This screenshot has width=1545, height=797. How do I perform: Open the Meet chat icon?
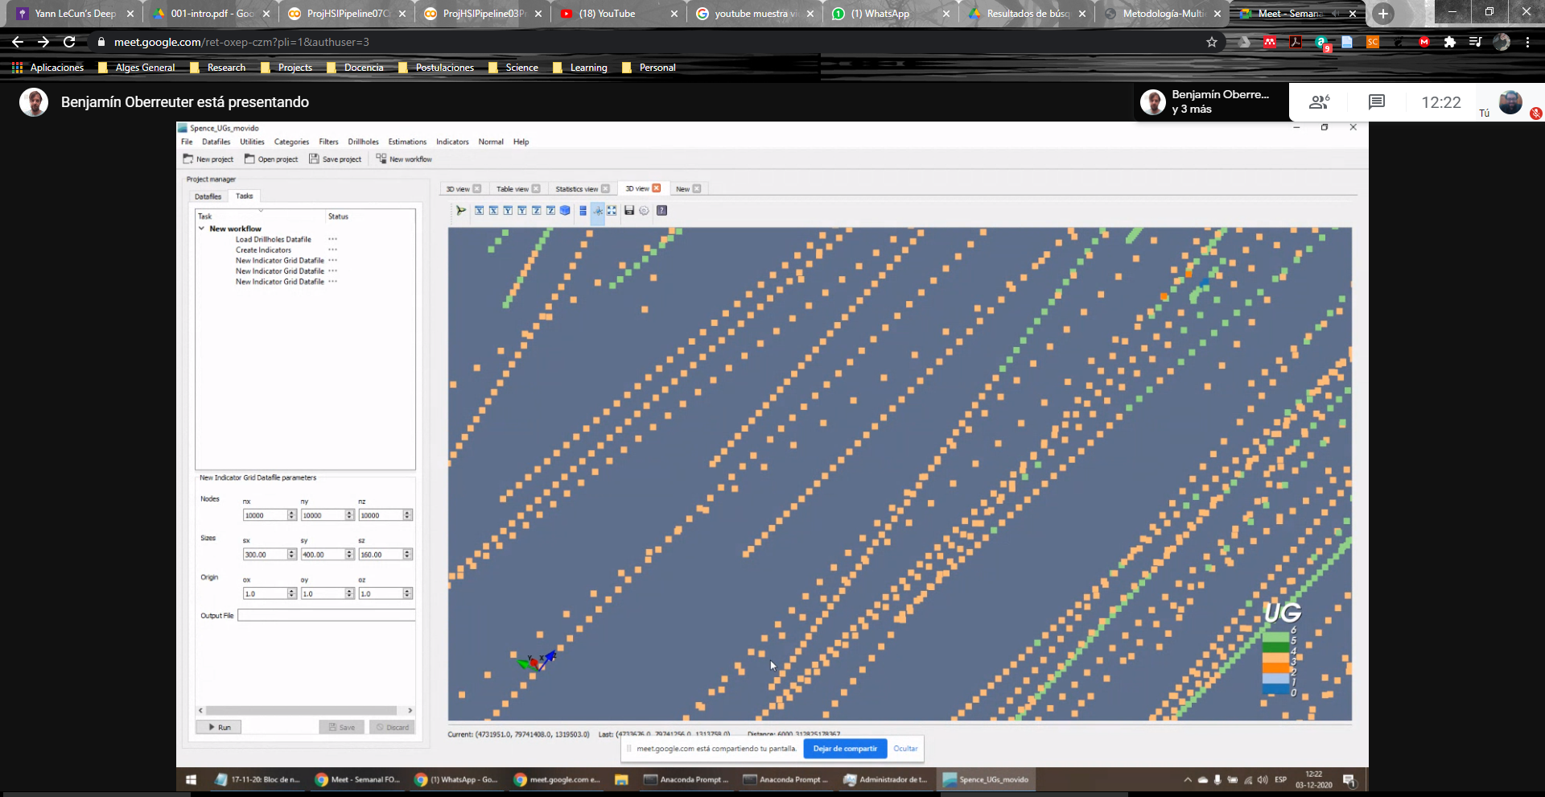pyautogui.click(x=1377, y=102)
